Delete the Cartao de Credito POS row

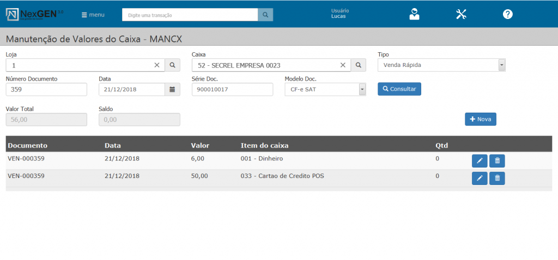coord(497,178)
